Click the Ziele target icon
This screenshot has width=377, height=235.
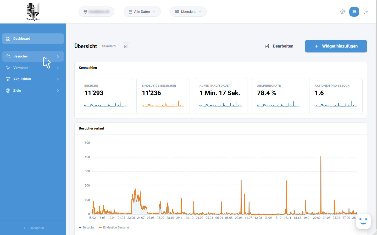pyautogui.click(x=8, y=91)
